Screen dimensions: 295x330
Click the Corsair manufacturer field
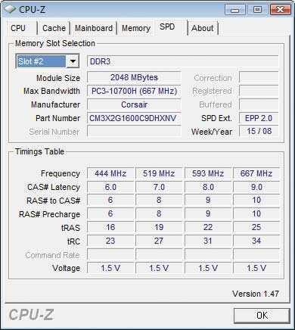134,104
